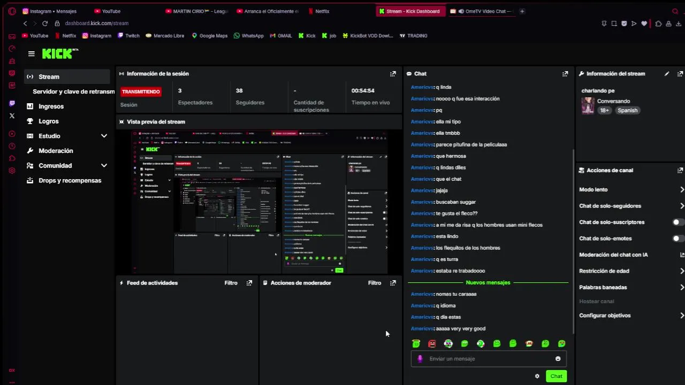
Task: Open history clock in Opera sidebar
Action: point(12,146)
